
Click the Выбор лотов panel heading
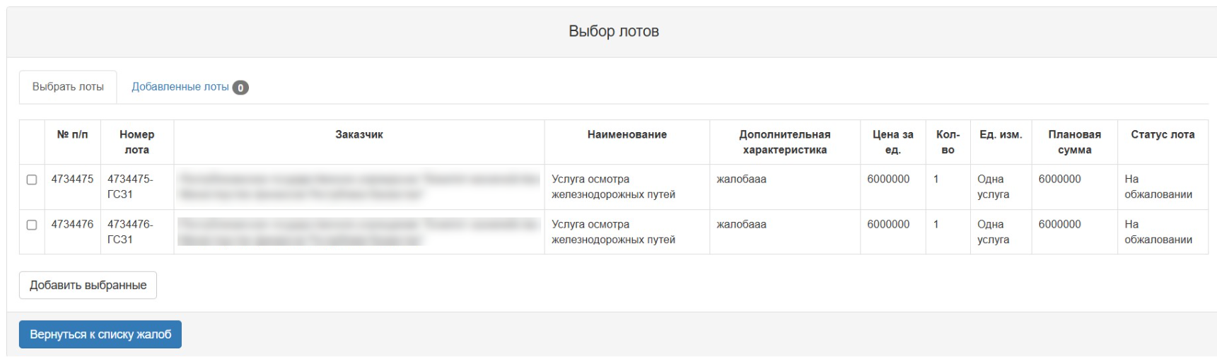[x=613, y=31]
